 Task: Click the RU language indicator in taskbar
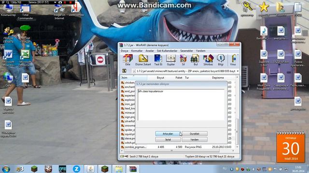coord(225,169)
